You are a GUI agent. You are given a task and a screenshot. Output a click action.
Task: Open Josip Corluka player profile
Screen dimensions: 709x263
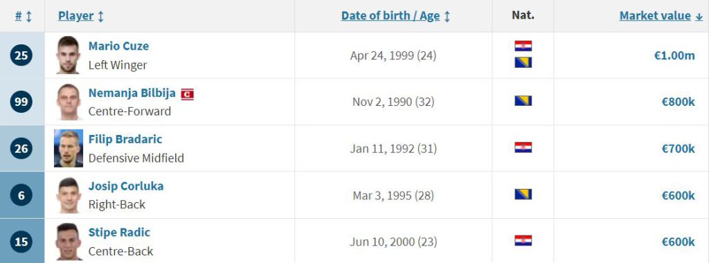coord(126,186)
